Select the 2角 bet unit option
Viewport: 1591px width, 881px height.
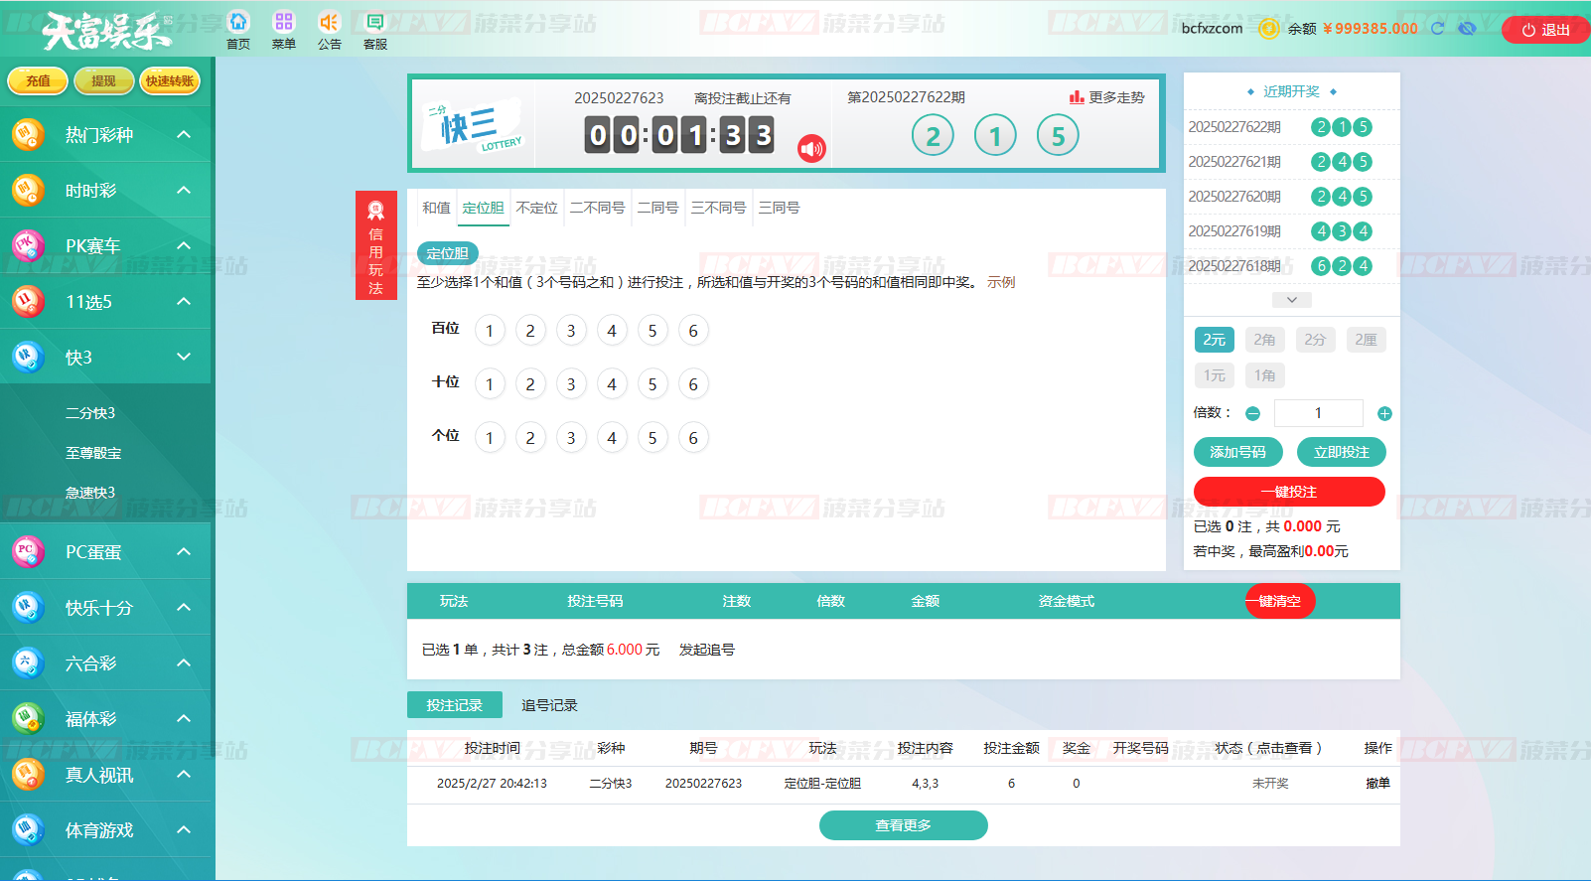pos(1264,340)
